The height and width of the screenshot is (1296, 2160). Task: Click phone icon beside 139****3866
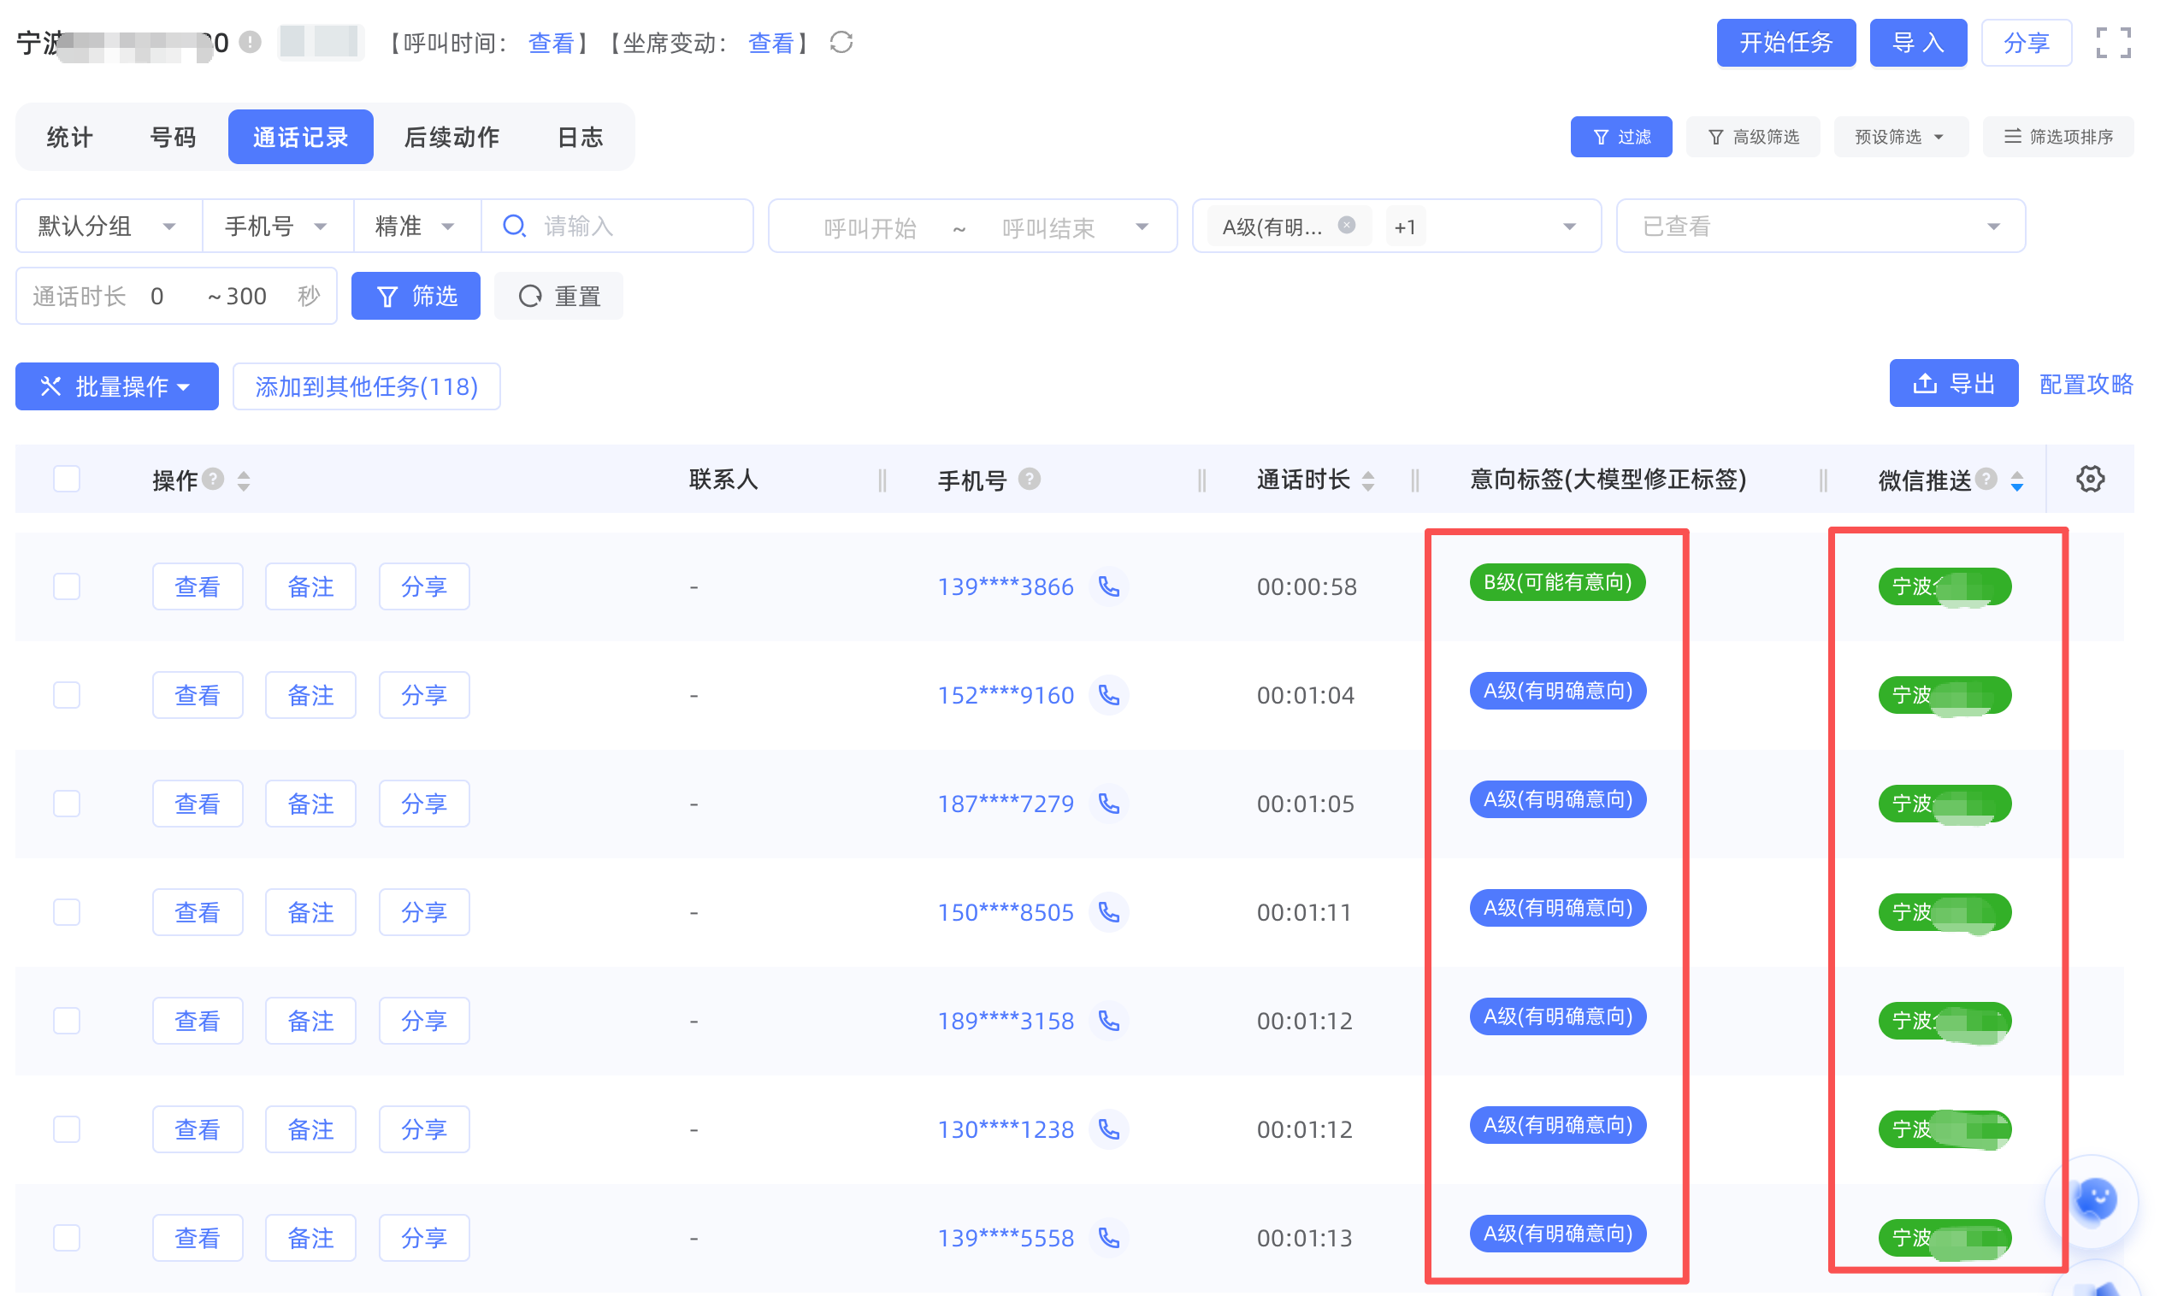tap(1108, 586)
